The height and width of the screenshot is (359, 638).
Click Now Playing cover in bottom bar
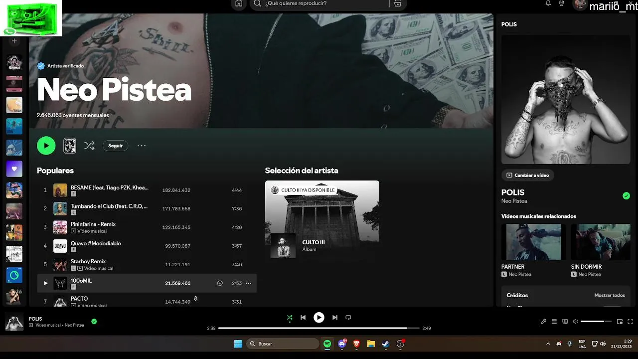point(14,322)
